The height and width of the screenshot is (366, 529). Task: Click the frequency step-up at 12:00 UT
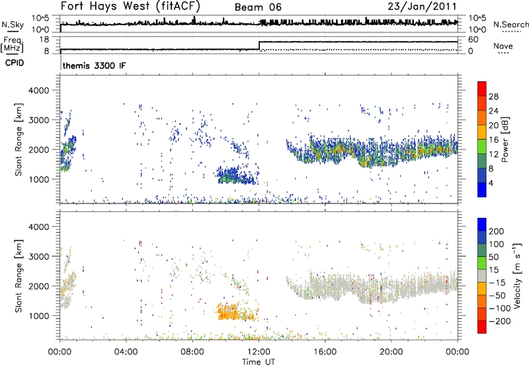(259, 46)
